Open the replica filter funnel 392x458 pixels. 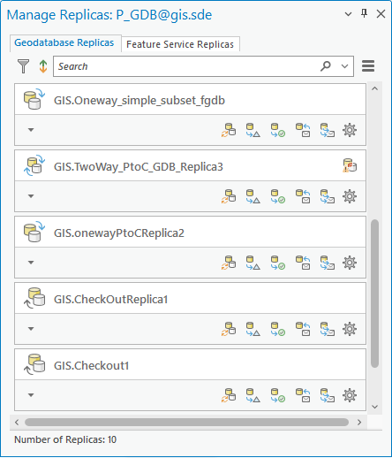pos(23,66)
